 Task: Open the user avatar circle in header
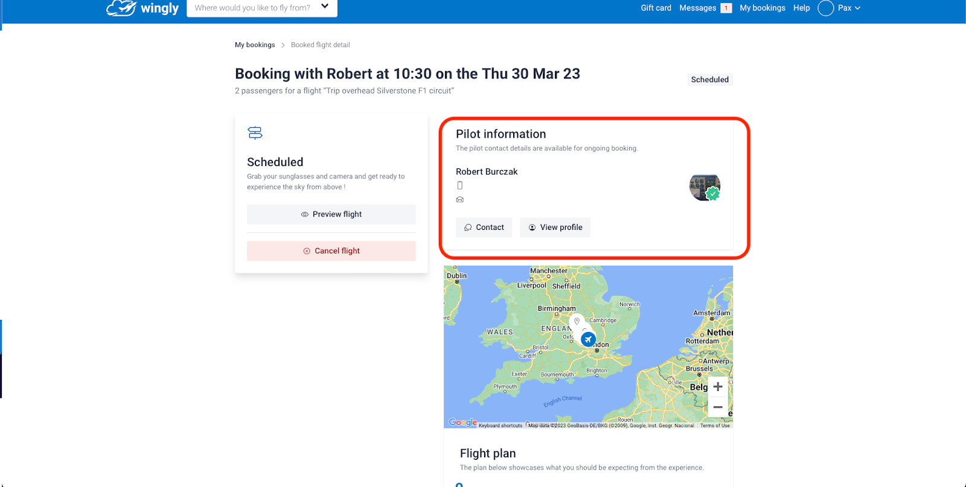(825, 8)
